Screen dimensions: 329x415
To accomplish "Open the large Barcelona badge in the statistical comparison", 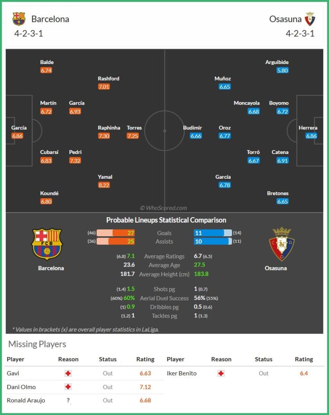I will click(47, 244).
